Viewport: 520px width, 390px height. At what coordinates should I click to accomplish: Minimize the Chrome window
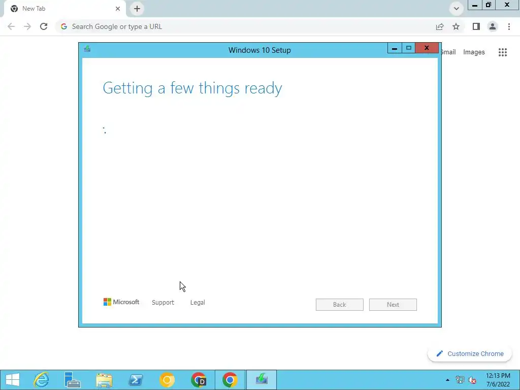[475, 5]
